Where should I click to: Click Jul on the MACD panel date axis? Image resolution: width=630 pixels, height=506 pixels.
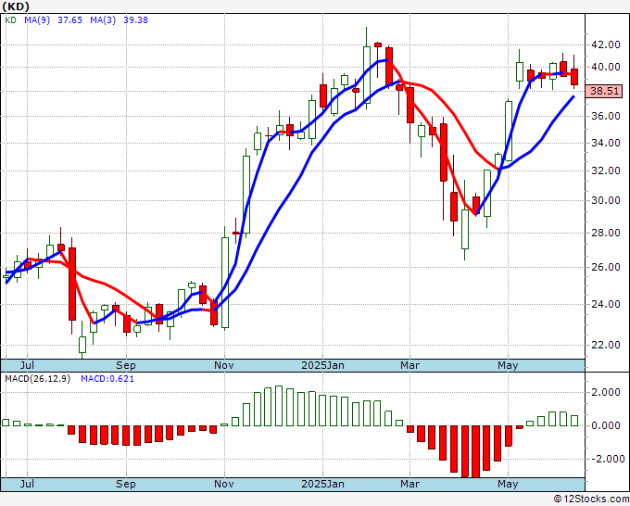point(27,484)
